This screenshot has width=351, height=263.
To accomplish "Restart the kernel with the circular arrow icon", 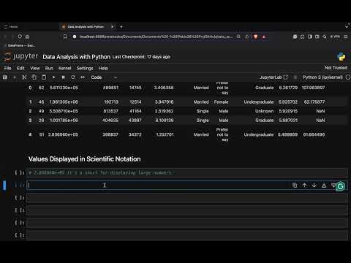I will point(73,77).
